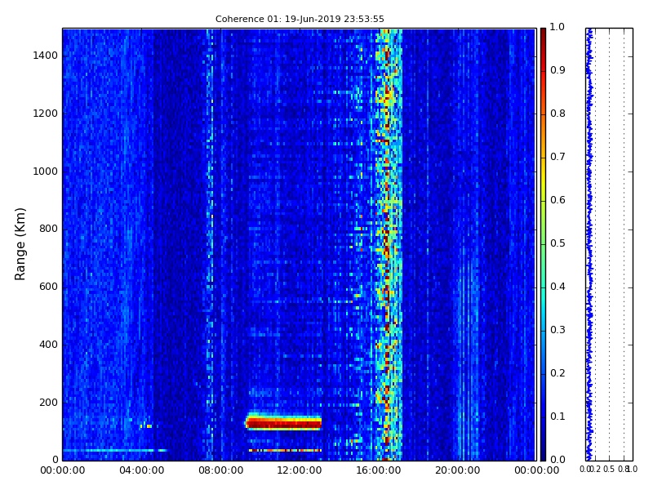Click the 04:00:00 time axis label
This screenshot has height=490, width=653.
(141, 470)
